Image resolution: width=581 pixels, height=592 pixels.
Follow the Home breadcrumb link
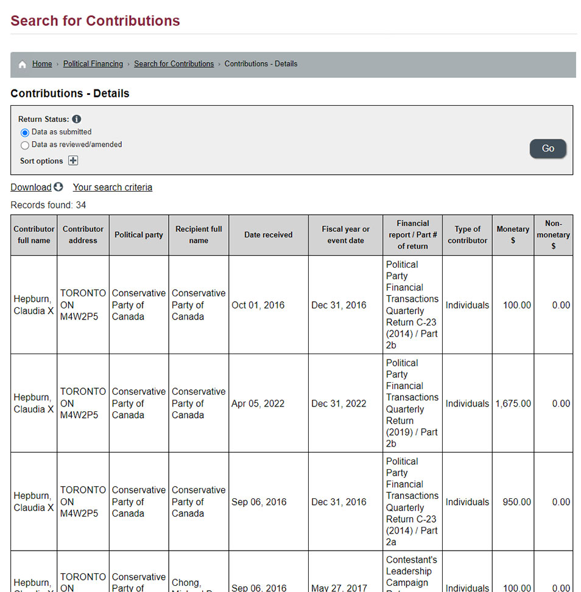tap(42, 64)
